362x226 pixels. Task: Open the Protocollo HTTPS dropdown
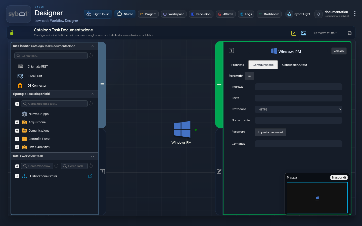[x=298, y=109]
